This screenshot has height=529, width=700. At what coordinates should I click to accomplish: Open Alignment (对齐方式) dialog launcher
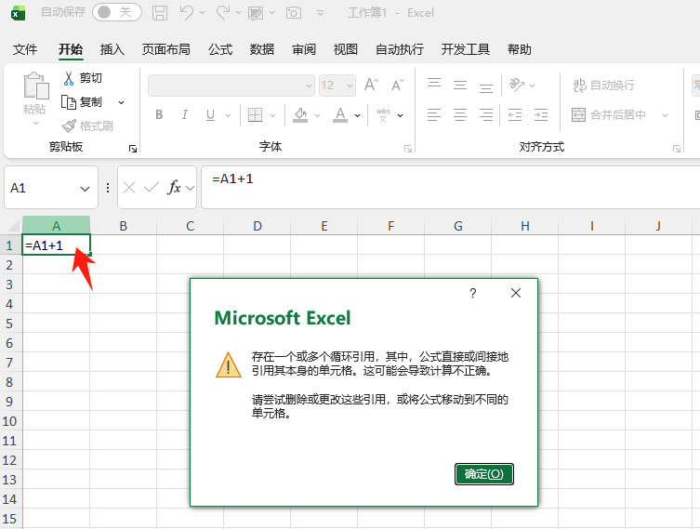tap(677, 149)
